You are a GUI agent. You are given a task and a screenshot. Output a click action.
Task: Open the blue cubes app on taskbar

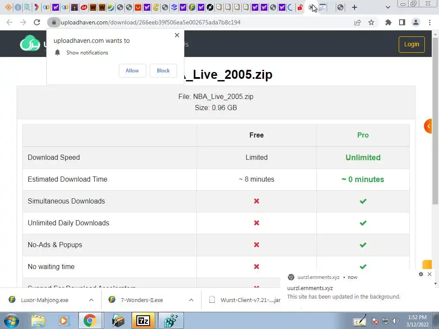tap(171, 320)
